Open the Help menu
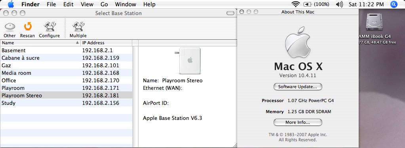The image size is (405, 148). (149, 4)
